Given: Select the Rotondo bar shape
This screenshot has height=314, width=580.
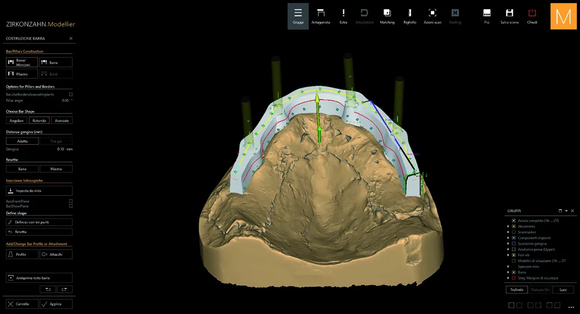Looking at the screenshot, I should [39, 121].
